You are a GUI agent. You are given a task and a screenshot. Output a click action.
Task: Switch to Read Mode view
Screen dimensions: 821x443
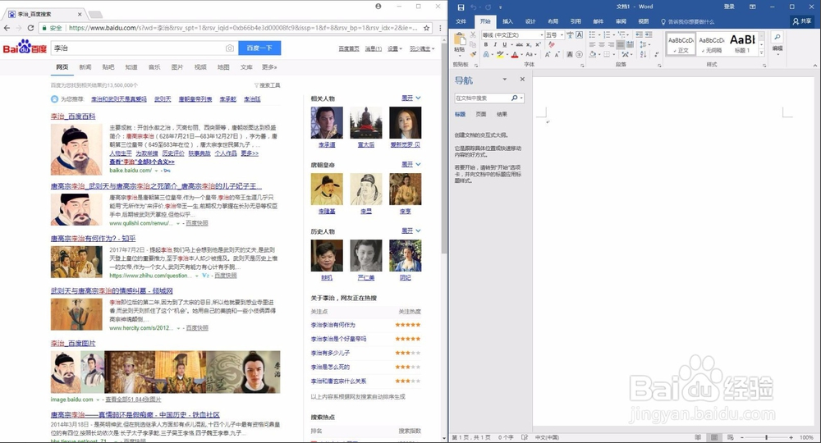[698, 437]
